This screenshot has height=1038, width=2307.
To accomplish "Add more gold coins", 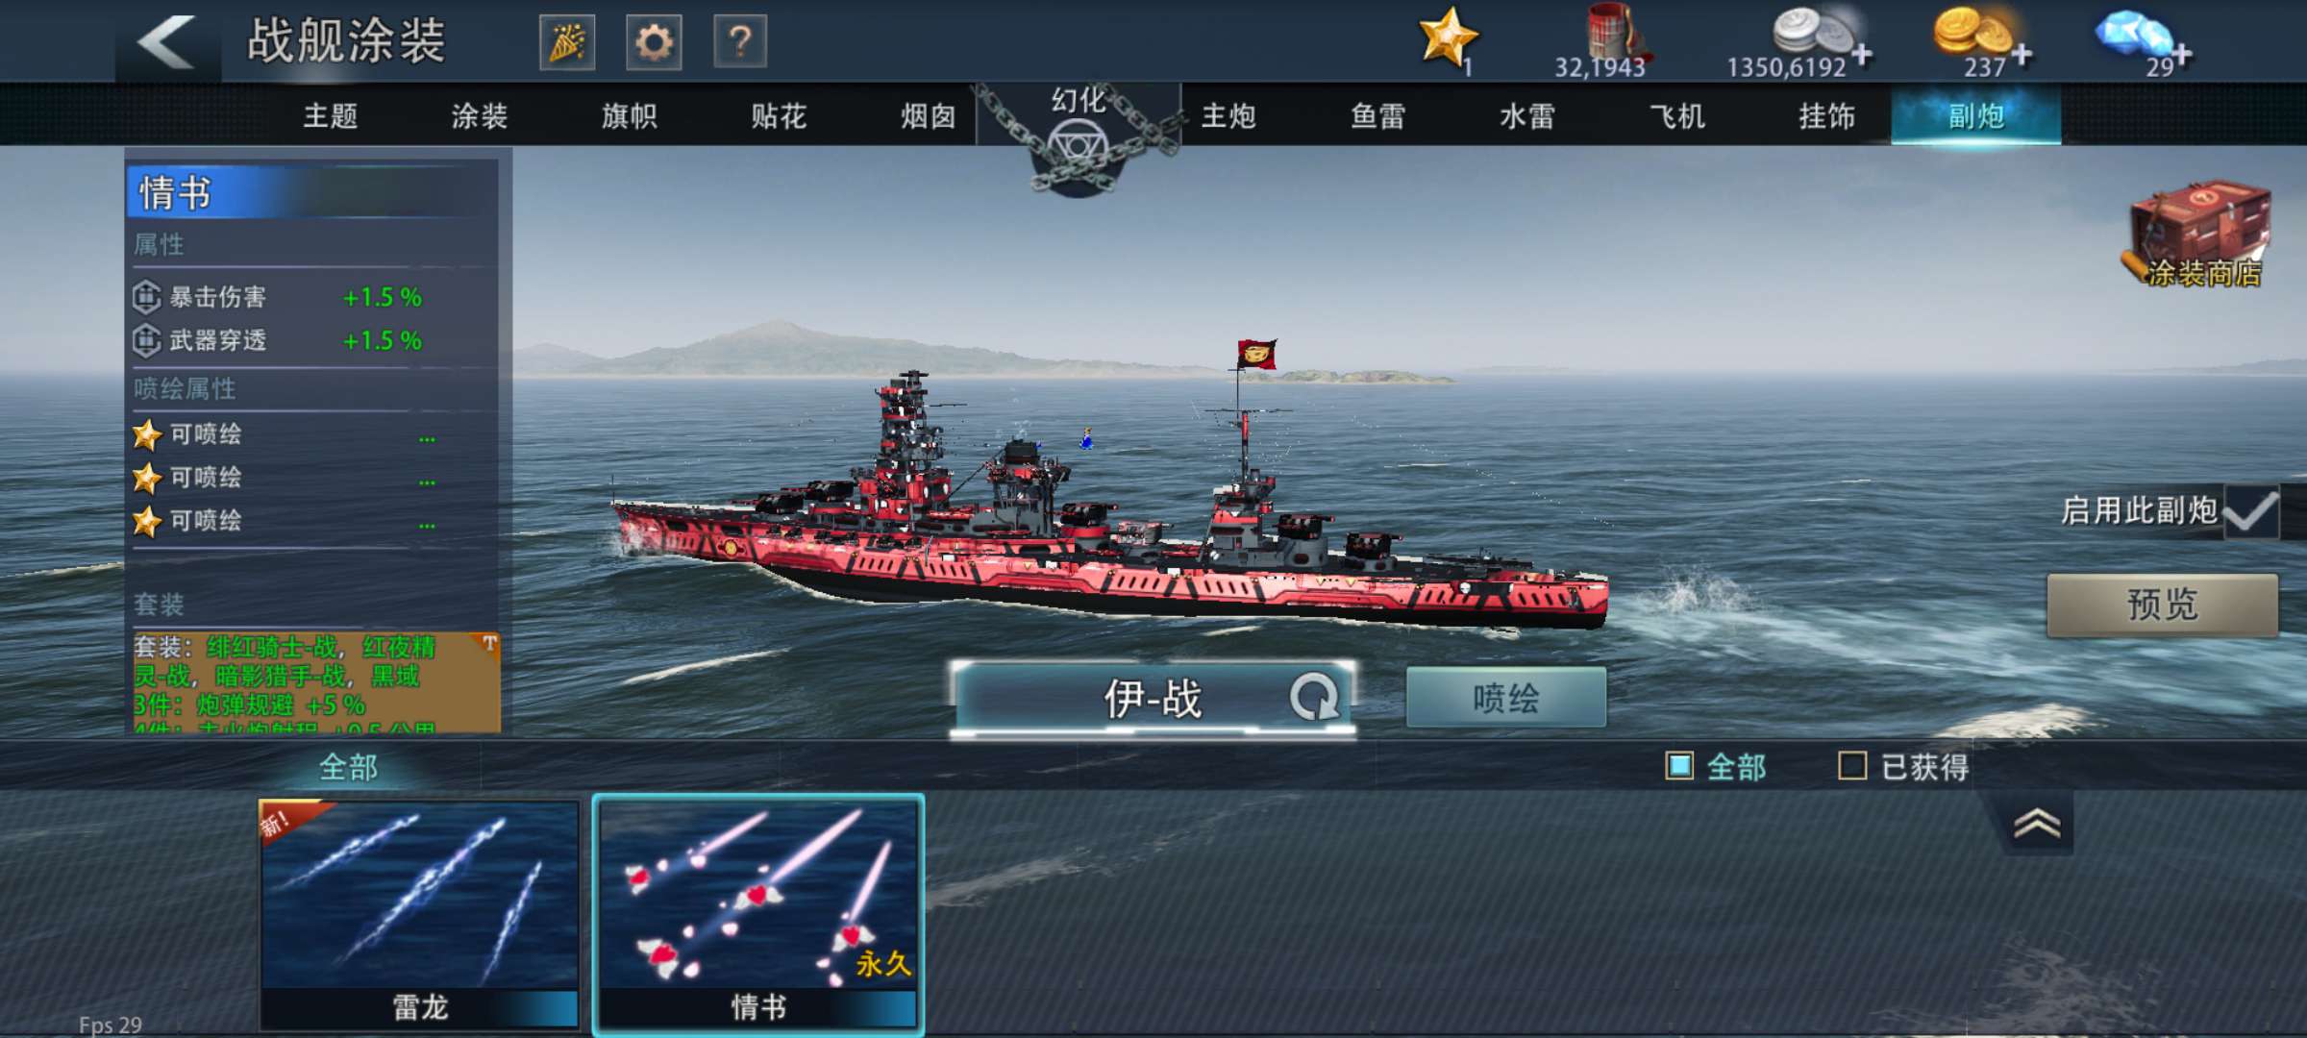I will coord(2022,54).
